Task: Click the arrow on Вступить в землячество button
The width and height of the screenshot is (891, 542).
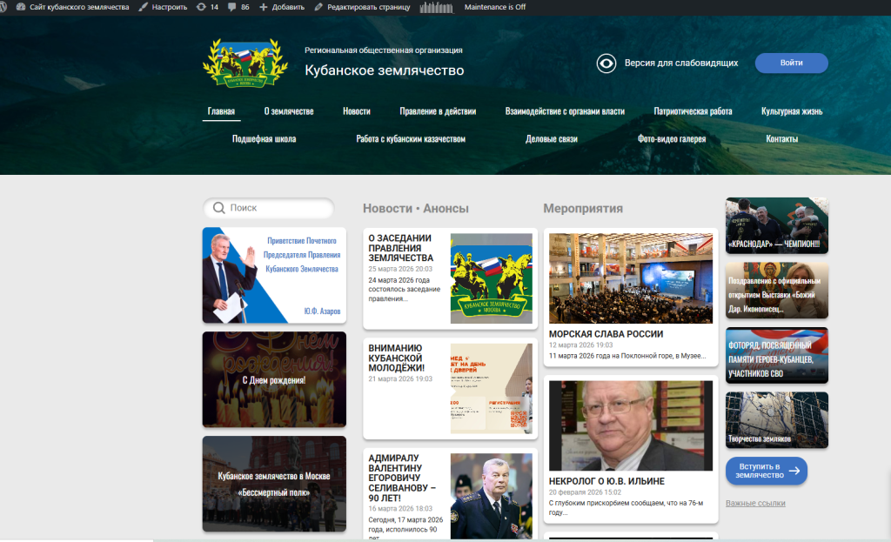Action: 793,472
